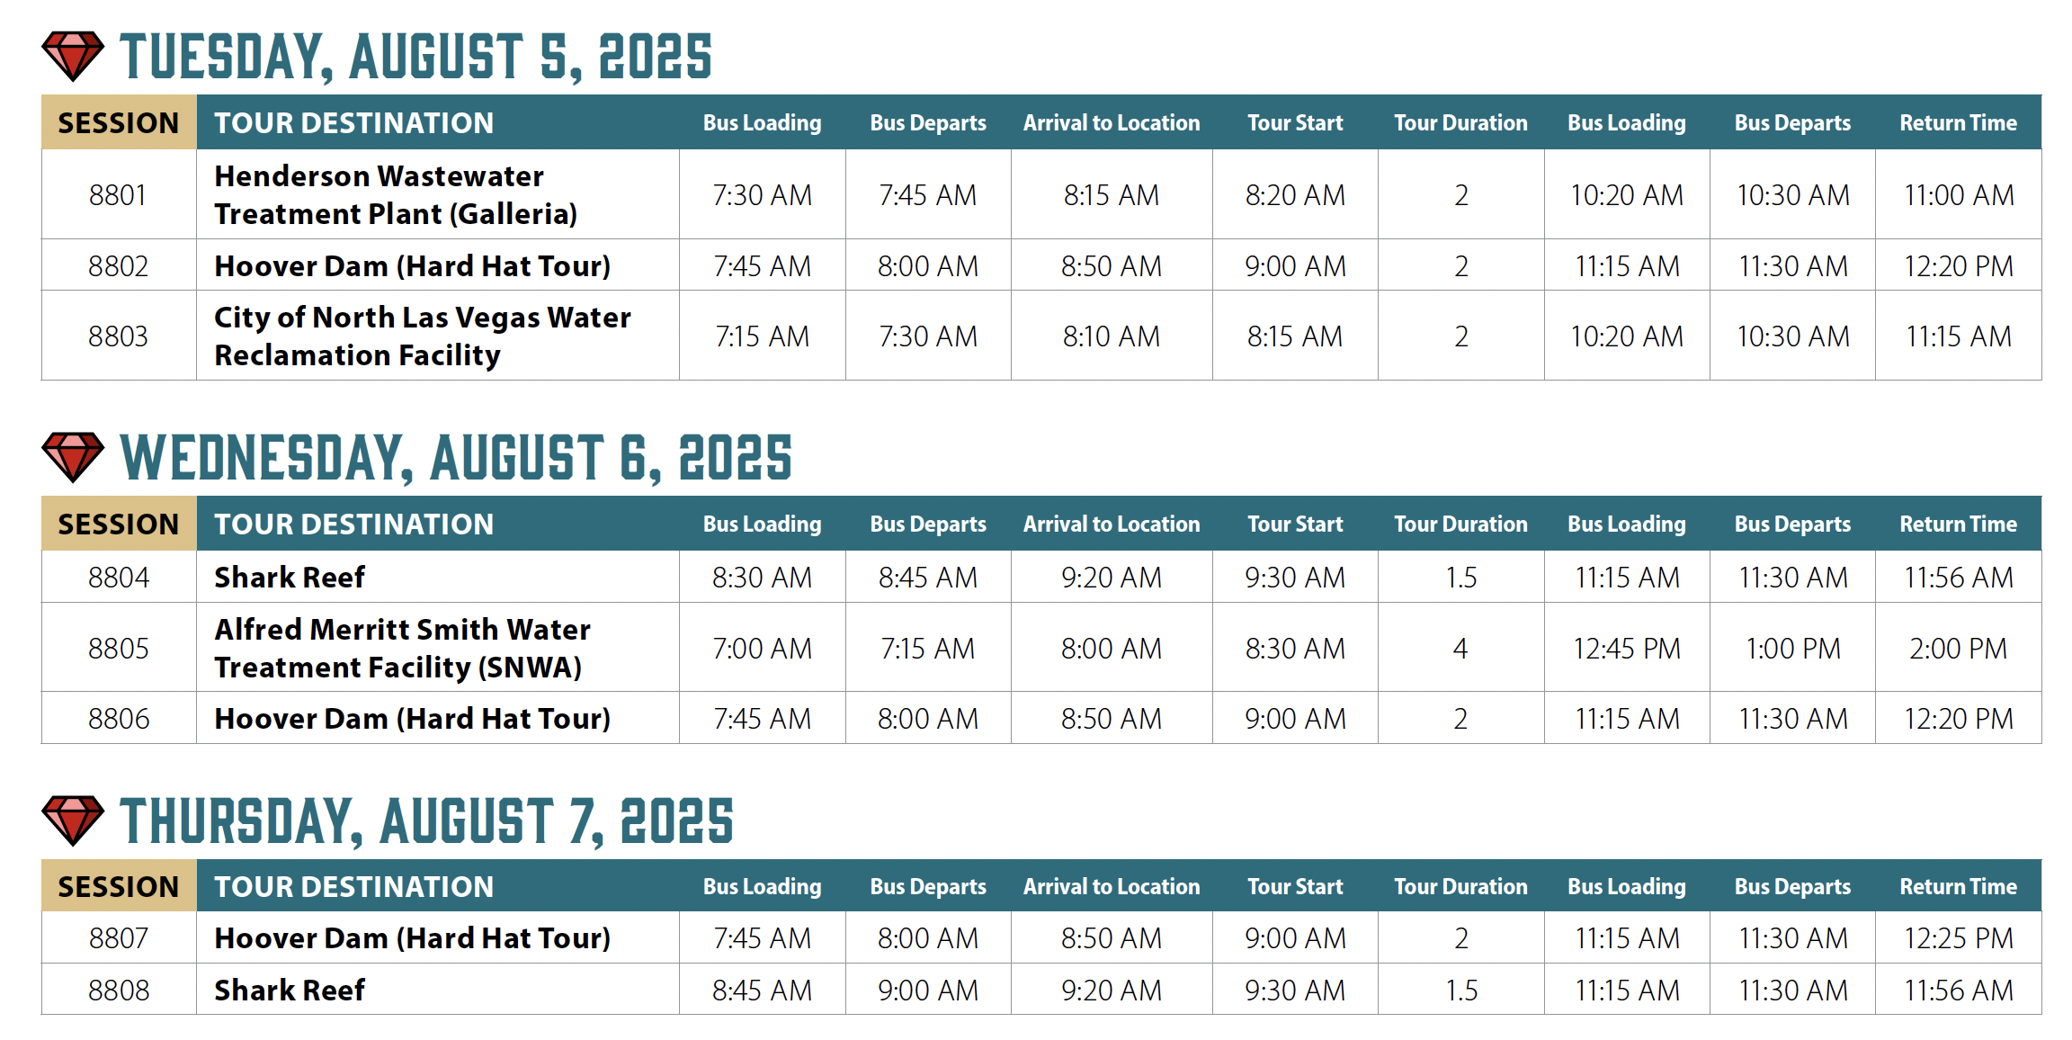Click the red gem icon beside Thursday heading
This screenshot has width=2072, height=1040.
(x=73, y=820)
